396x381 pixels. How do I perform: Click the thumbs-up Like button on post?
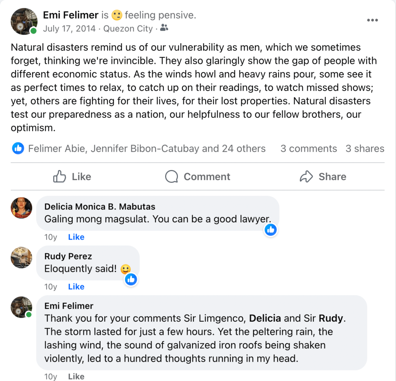[72, 177]
